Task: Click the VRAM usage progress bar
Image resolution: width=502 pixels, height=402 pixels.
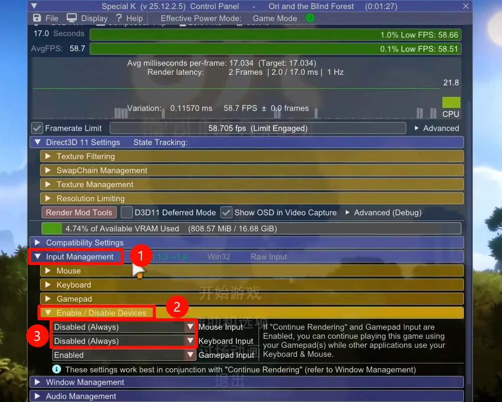Action: tap(252, 228)
